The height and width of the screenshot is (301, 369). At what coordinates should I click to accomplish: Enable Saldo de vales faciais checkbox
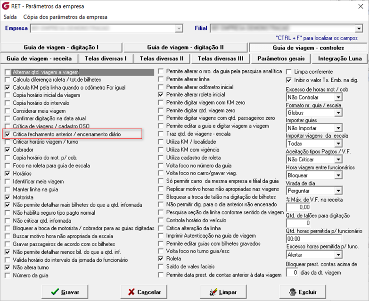pyautogui.click(x=161, y=267)
